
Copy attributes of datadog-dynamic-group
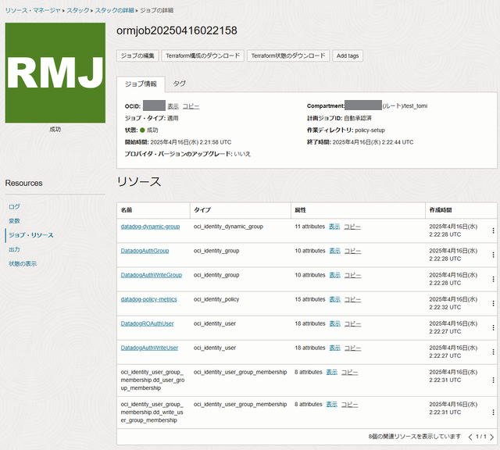[x=352, y=227]
